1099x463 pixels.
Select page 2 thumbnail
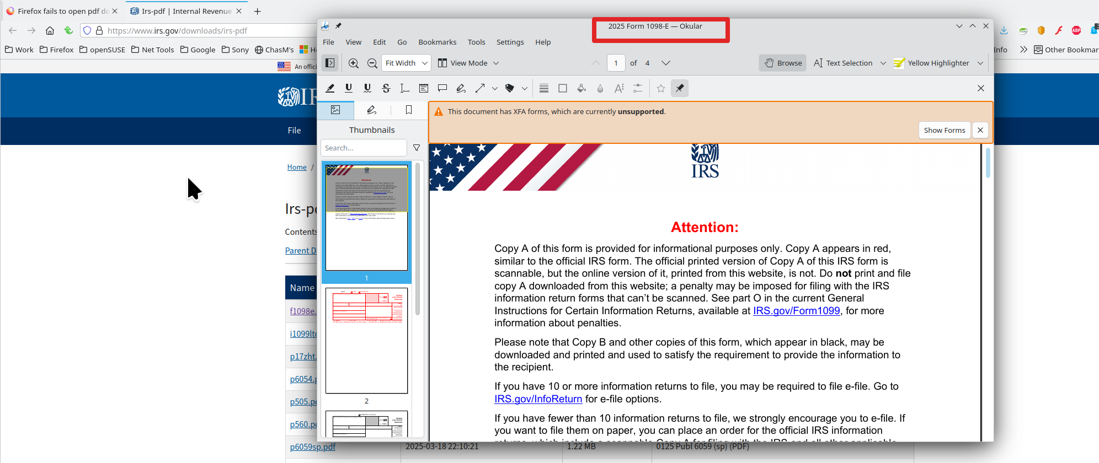366,341
